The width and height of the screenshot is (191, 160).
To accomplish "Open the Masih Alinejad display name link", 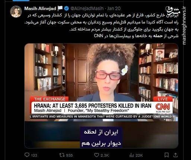I will point(40,9).
